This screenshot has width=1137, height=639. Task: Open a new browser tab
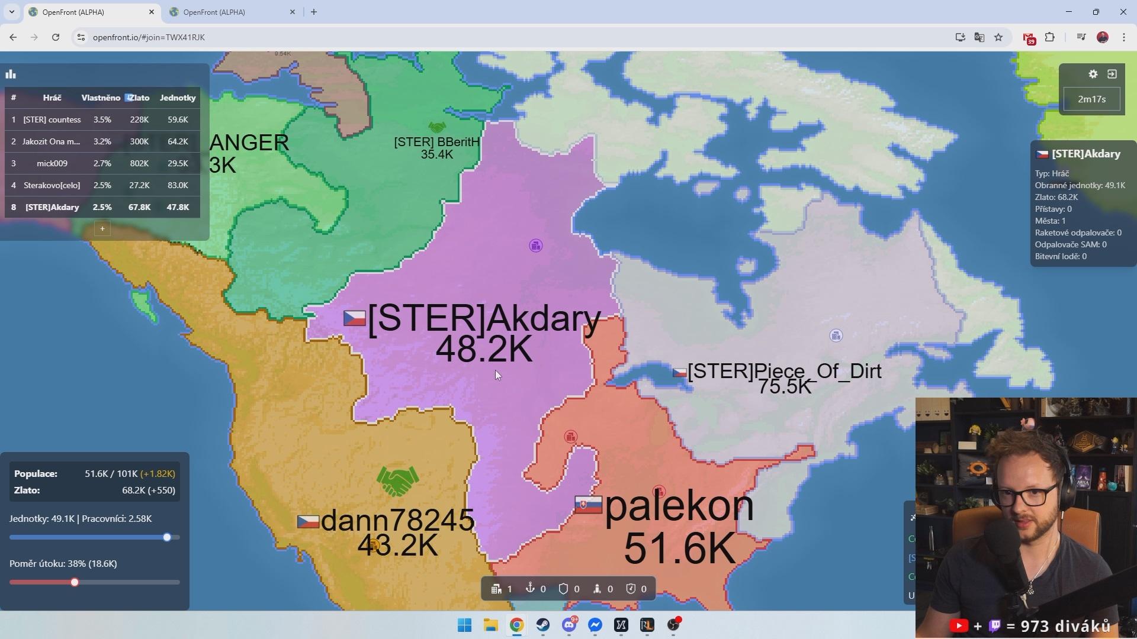[x=314, y=12]
